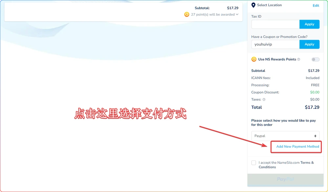Open the Paypal payment method dropdown

(285, 136)
